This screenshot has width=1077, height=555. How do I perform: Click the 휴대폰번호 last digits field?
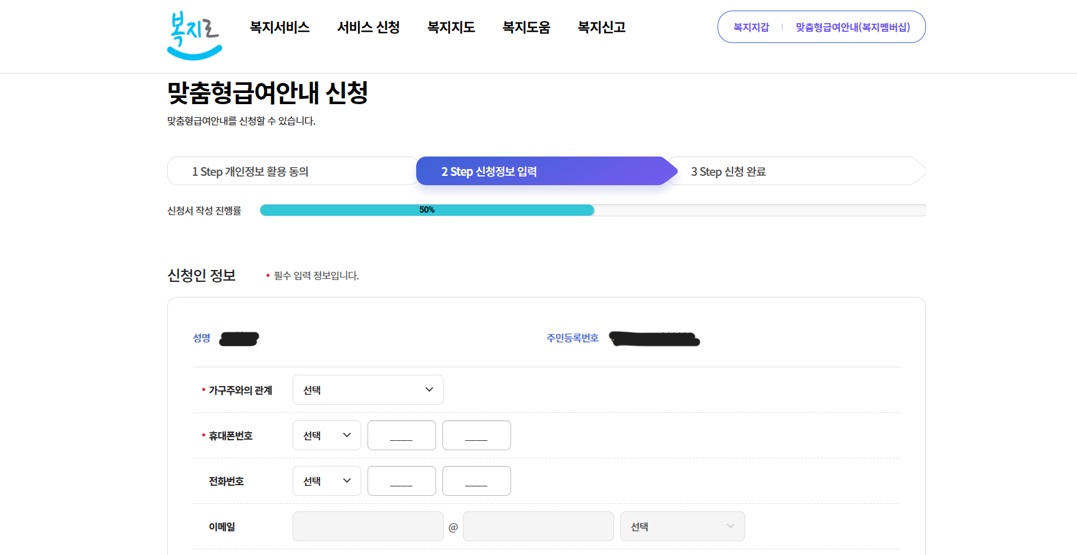[x=477, y=435]
